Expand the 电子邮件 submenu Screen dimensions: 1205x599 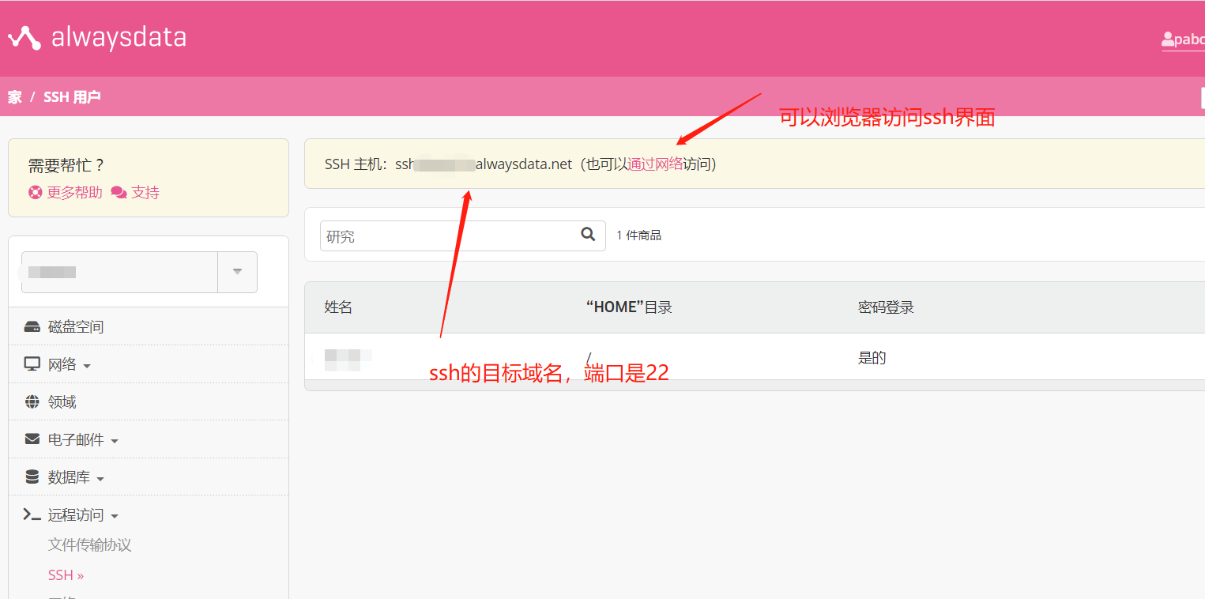click(115, 441)
